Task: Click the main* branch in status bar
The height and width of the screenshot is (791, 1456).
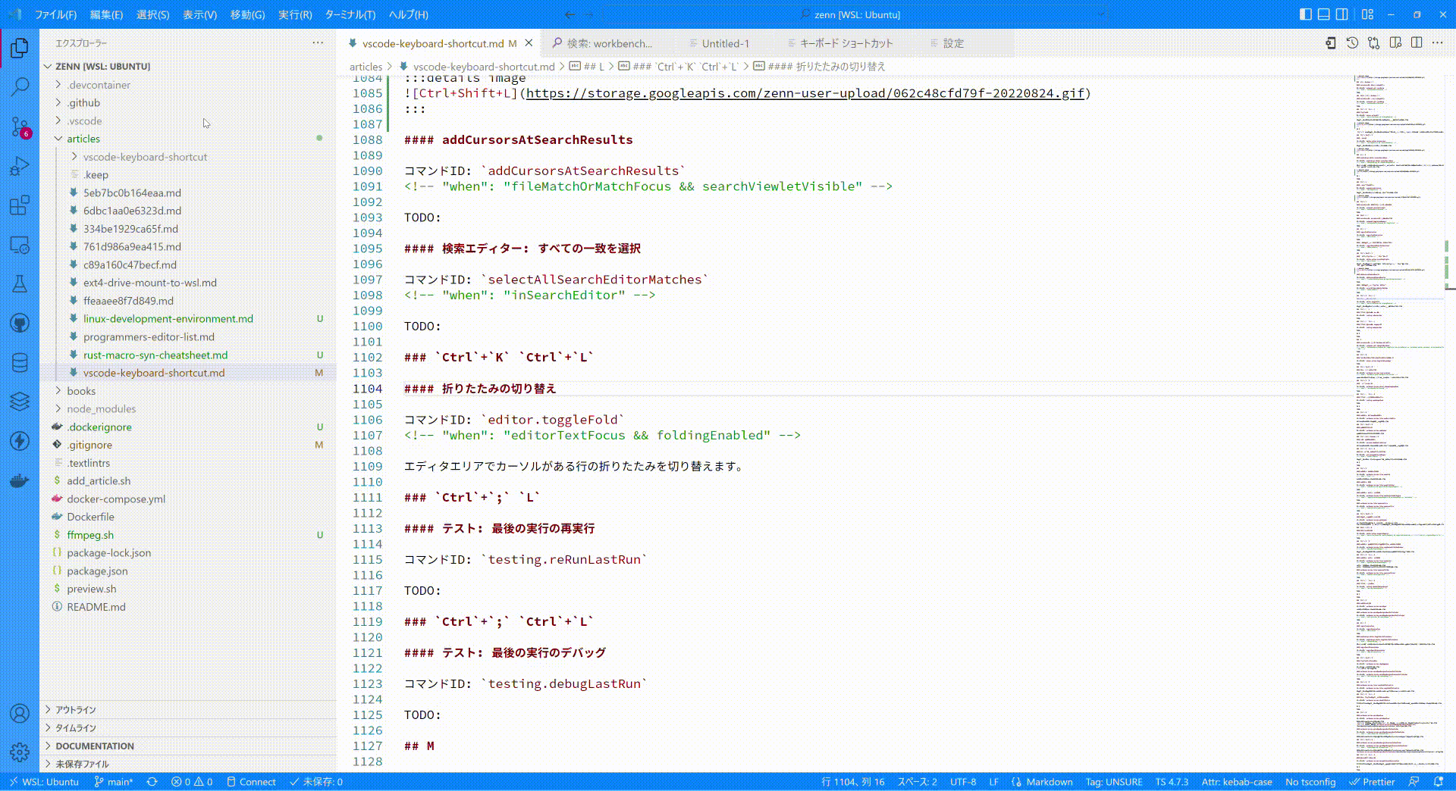Action: [x=114, y=782]
